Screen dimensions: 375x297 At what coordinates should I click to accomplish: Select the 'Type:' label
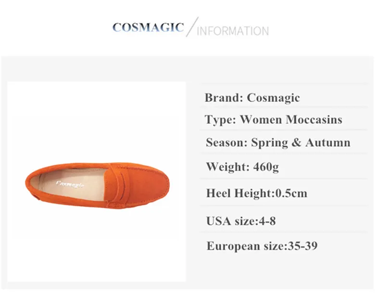(x=220, y=120)
